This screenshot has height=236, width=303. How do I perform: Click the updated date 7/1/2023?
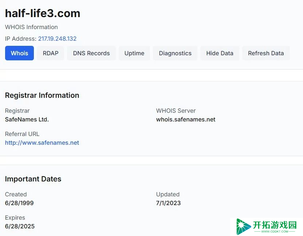[x=168, y=203]
